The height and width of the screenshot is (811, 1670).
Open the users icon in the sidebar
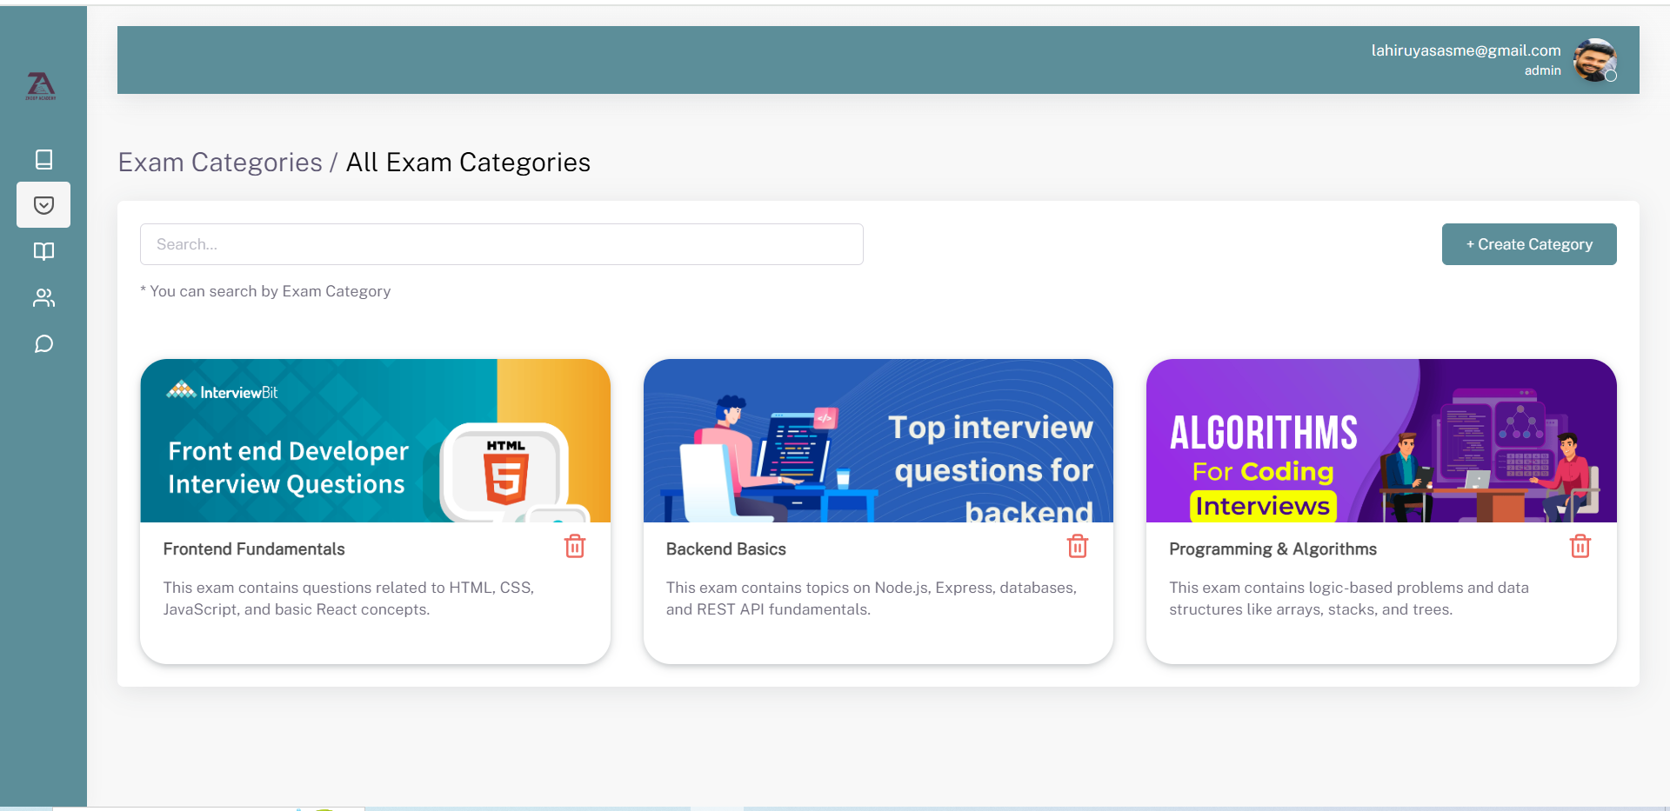click(43, 298)
